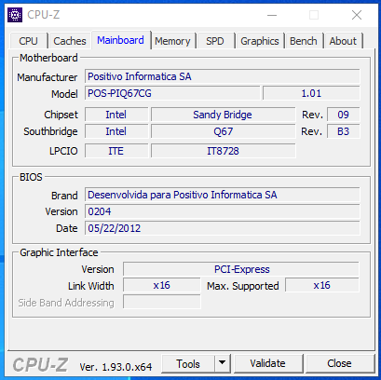381x380 pixels.
Task: Open the Caches tab
Action: (70, 41)
